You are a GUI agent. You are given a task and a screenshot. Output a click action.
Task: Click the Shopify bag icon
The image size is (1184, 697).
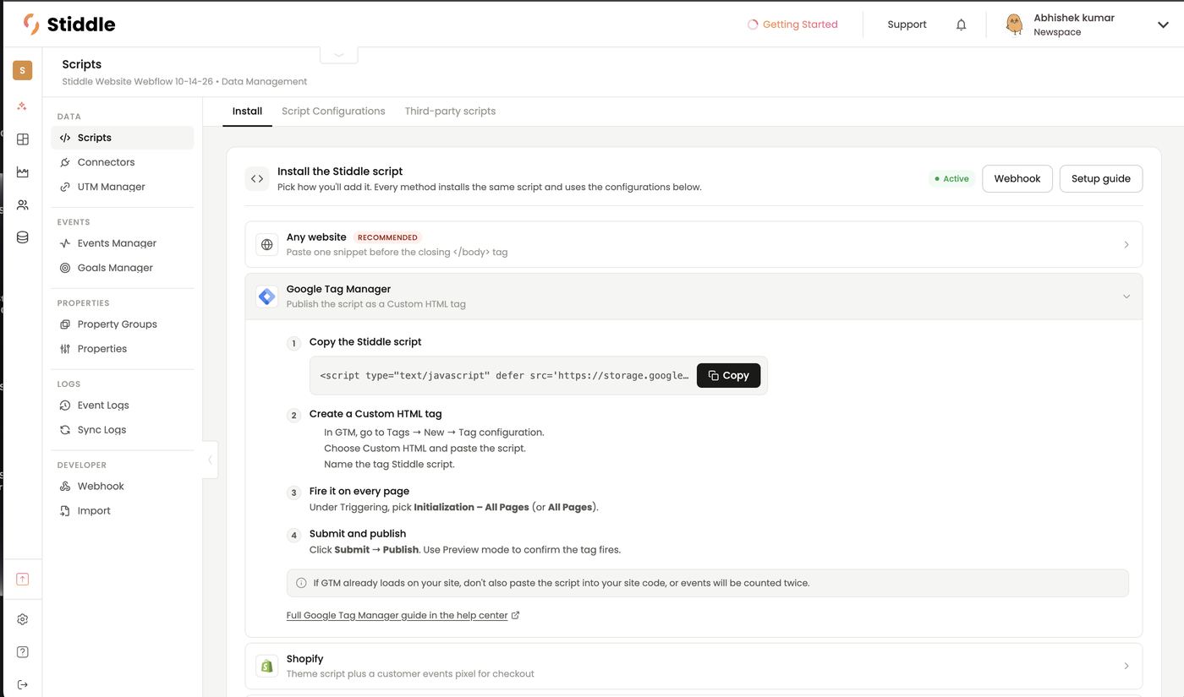point(267,666)
